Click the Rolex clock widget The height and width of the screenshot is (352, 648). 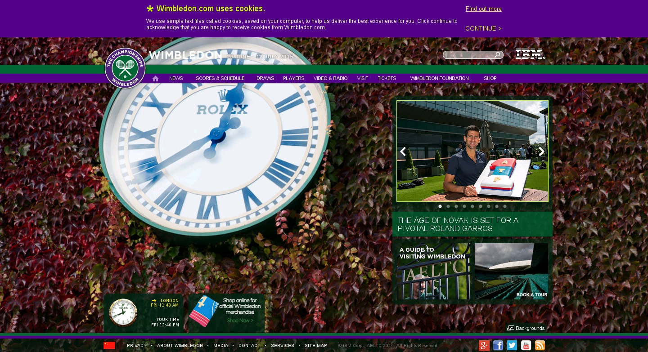(123, 312)
